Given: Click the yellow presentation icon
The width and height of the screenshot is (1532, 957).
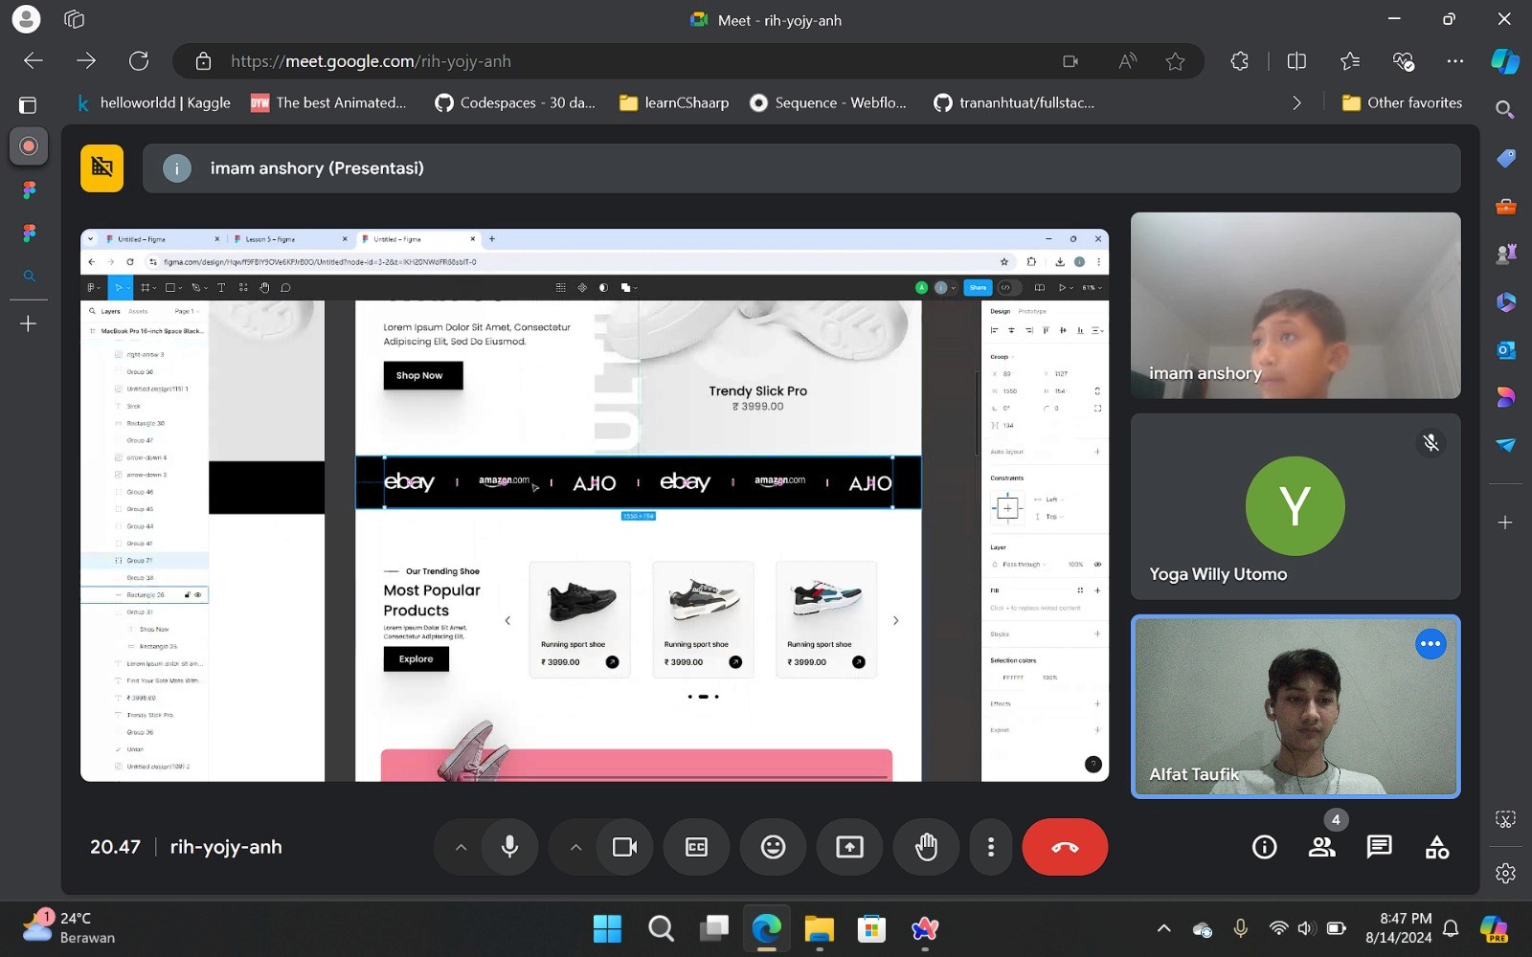Looking at the screenshot, I should 101,168.
